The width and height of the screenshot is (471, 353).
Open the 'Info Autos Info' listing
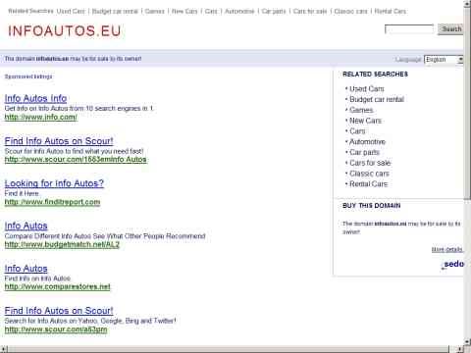[x=35, y=98]
